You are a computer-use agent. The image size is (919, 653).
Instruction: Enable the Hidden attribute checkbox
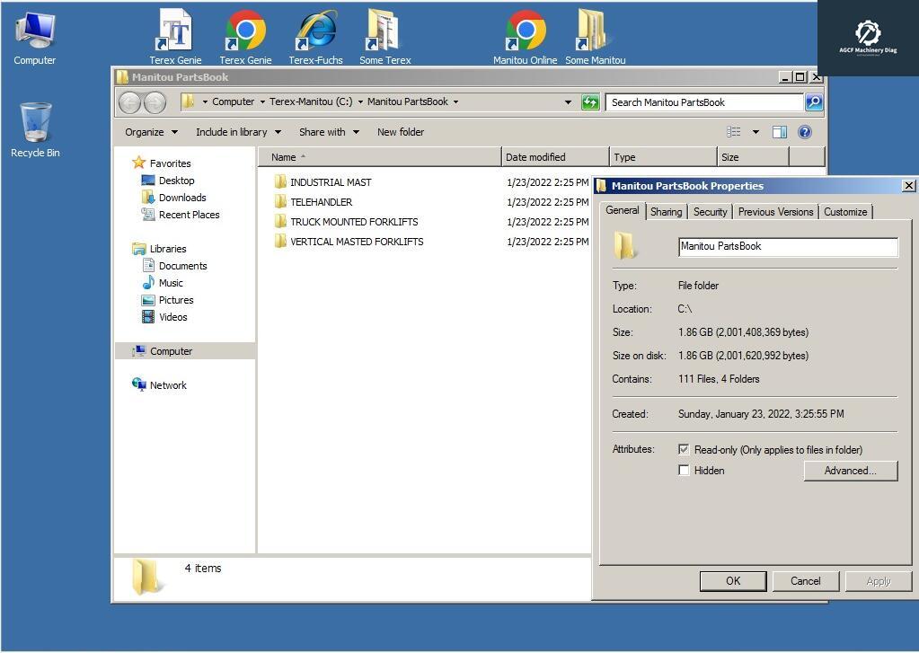684,470
